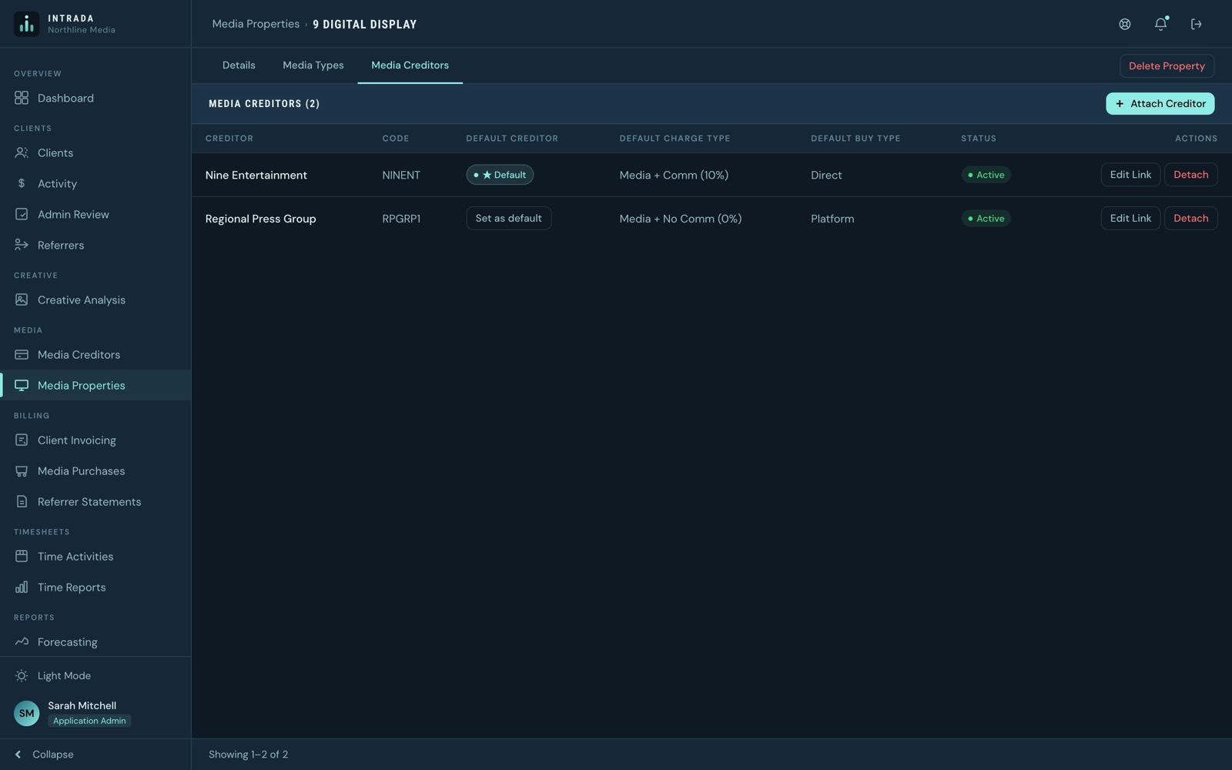Click the Default badge for Nine Entertainment
Viewport: 1232px width, 770px height.
point(500,175)
